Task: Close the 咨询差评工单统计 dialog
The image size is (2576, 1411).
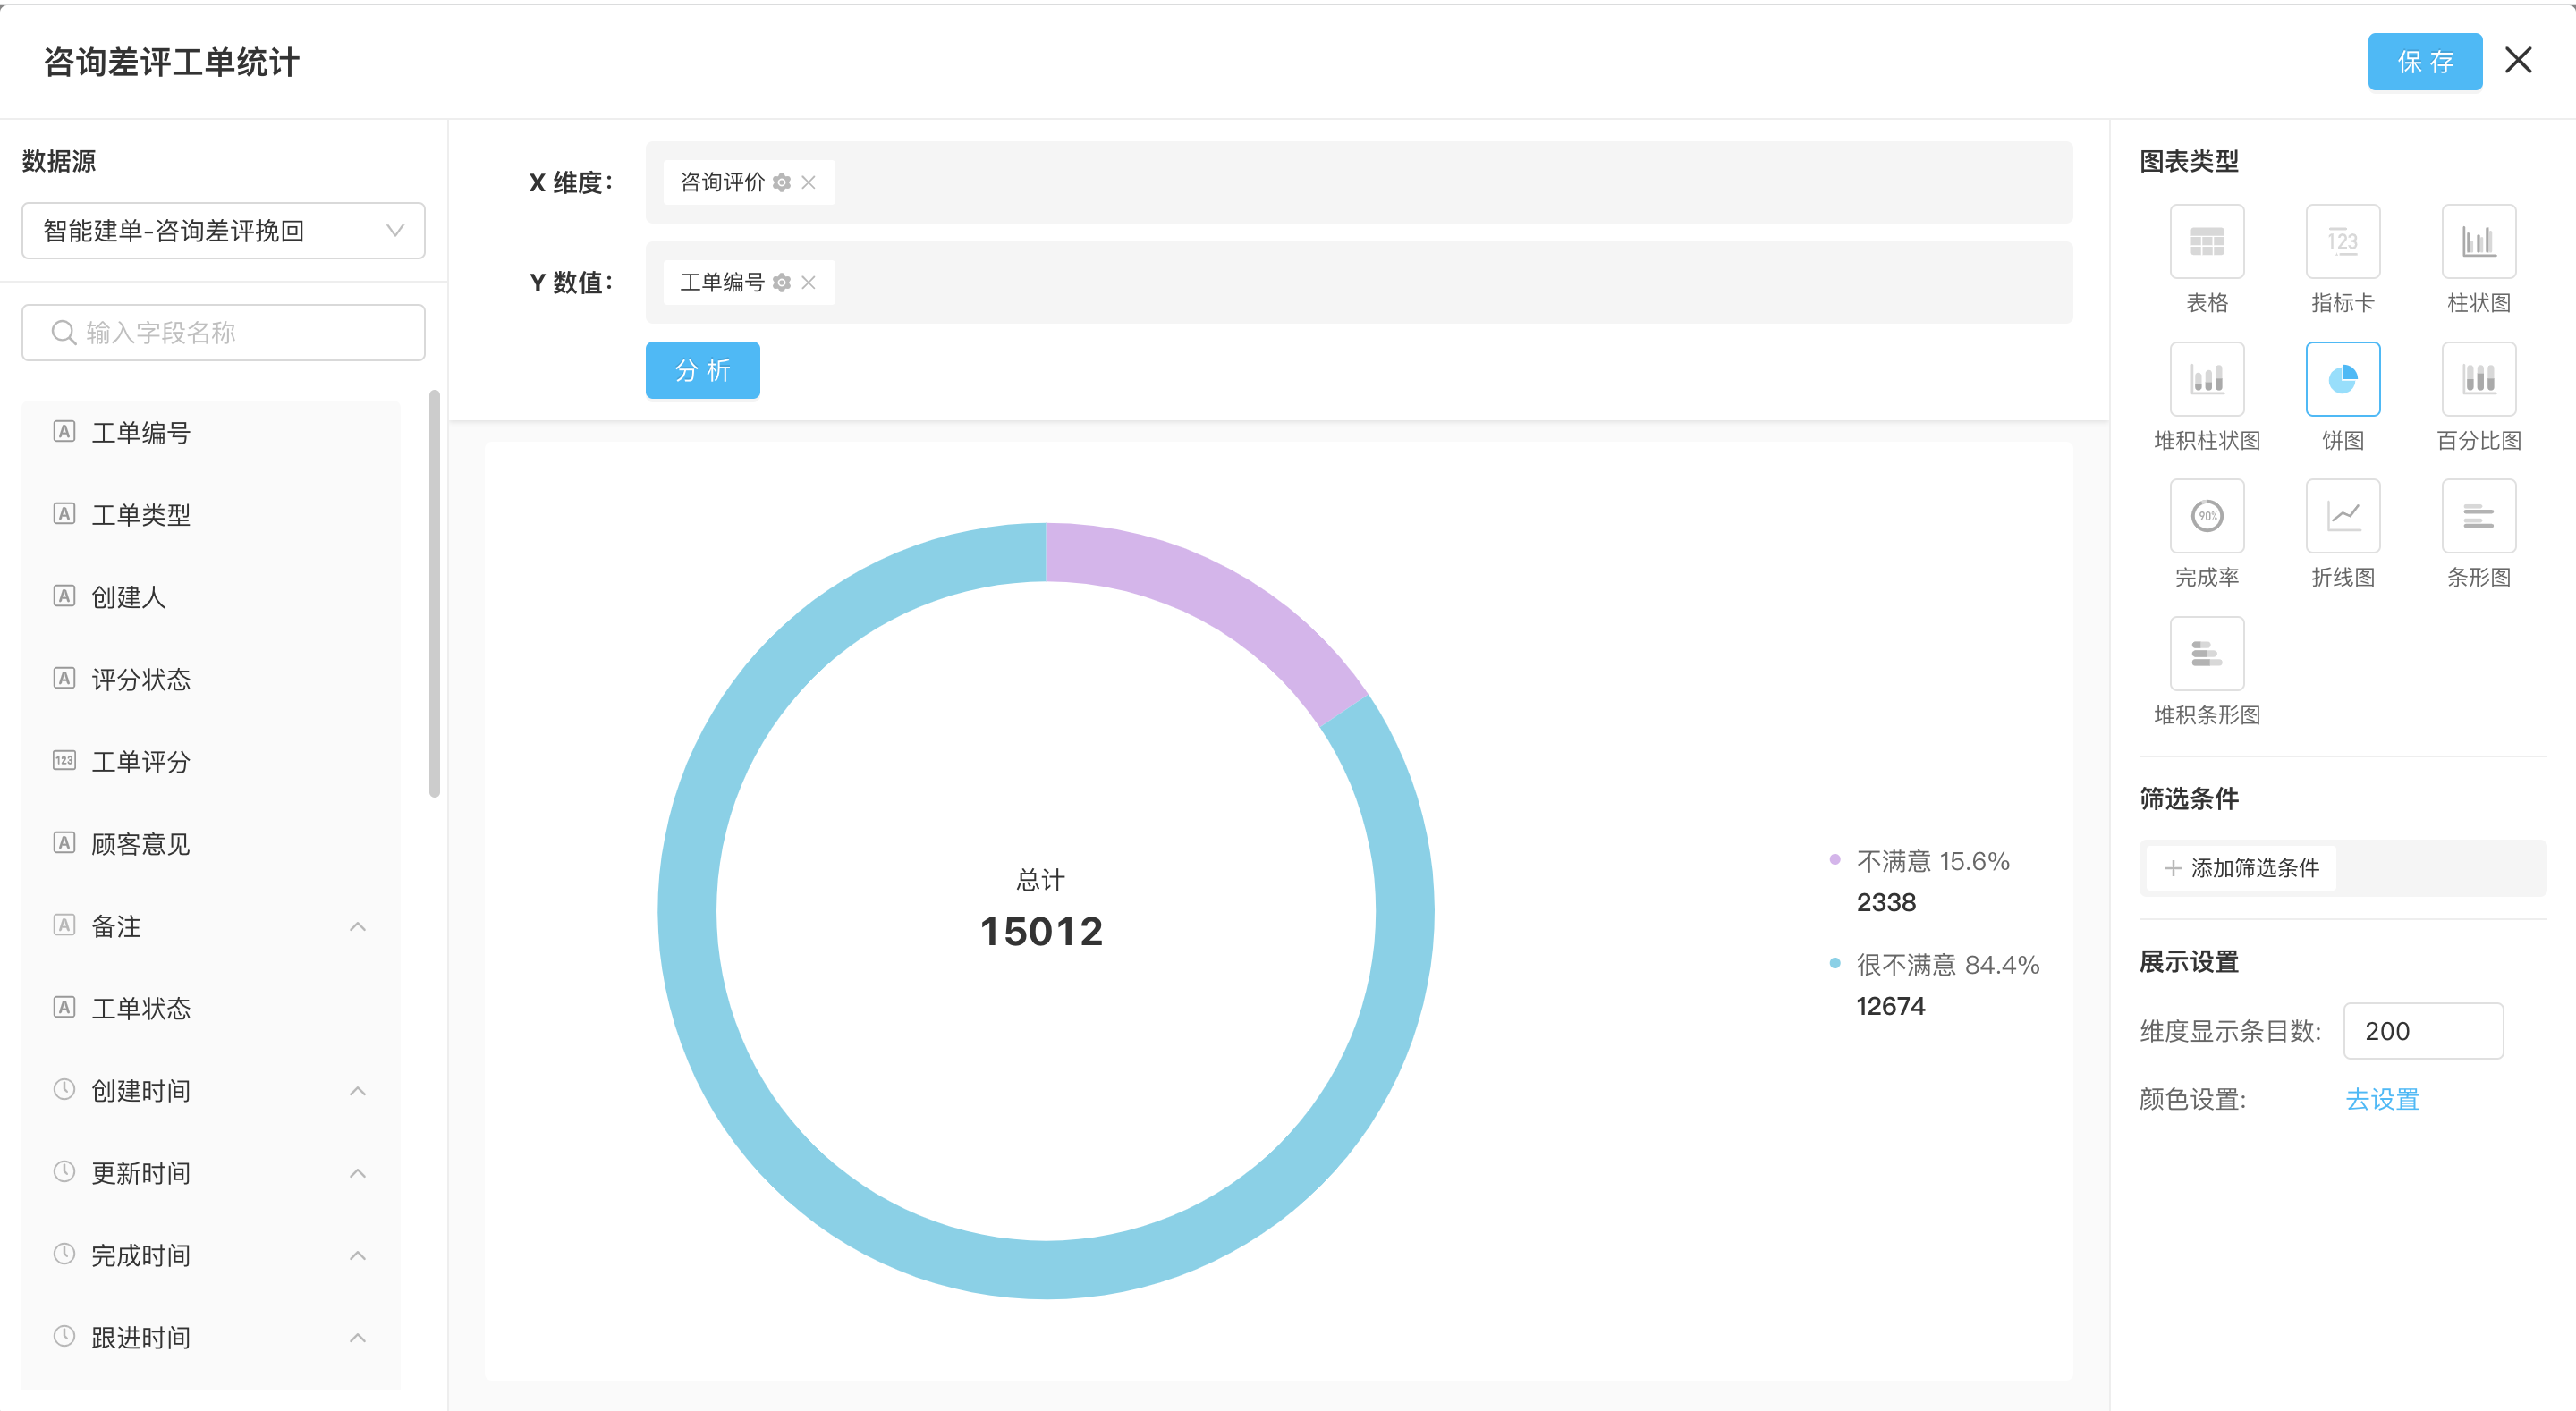Action: (2518, 60)
